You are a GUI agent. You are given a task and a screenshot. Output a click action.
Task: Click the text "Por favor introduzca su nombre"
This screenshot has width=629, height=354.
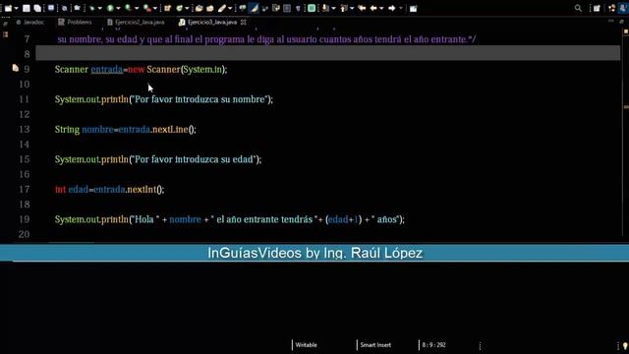pos(200,99)
